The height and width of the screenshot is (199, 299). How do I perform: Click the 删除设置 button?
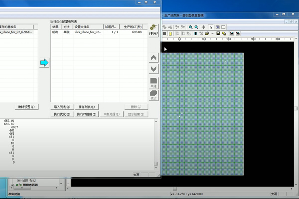[27, 107]
